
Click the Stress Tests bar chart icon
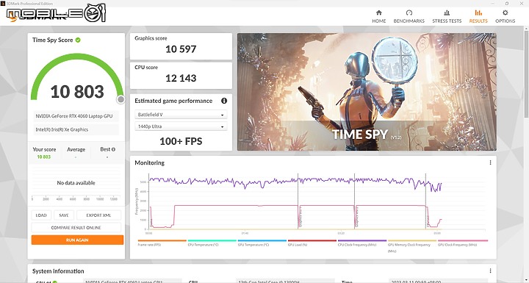(447, 12)
